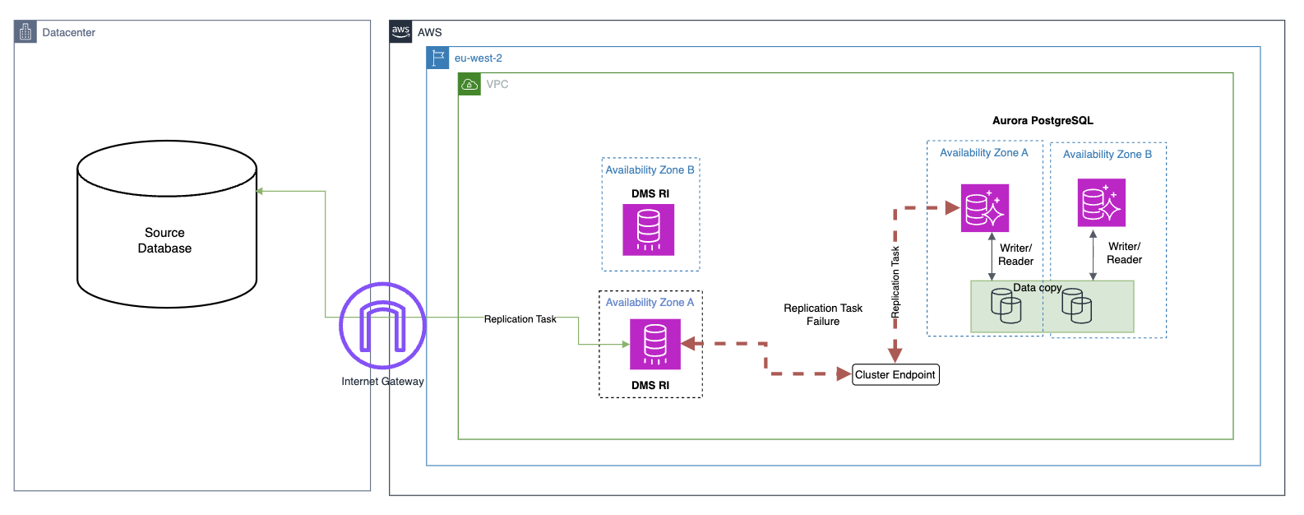Image resolution: width=1304 pixels, height=515 pixels.
Task: Select Aurora instance icon in Availability Zone B
Action: click(1102, 202)
